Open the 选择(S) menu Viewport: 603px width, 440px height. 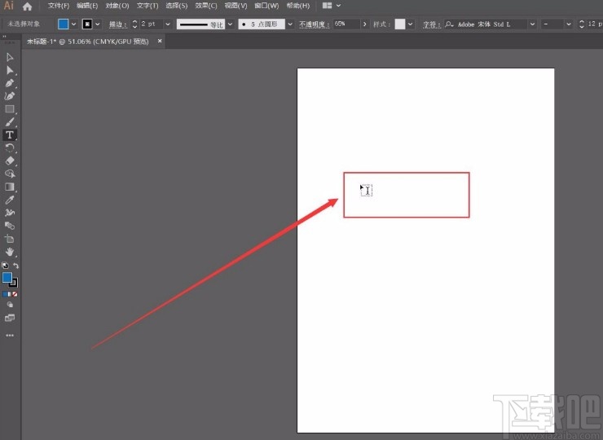tap(177, 6)
